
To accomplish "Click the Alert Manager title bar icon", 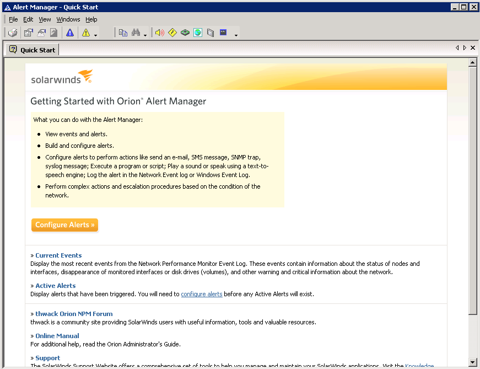I will (7, 7).
